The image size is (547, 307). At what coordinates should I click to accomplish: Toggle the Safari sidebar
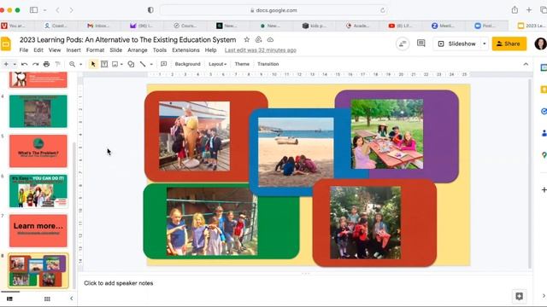point(34,10)
